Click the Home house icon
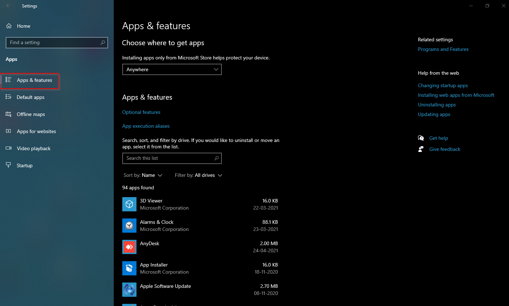This screenshot has height=306, width=509. coord(9,26)
